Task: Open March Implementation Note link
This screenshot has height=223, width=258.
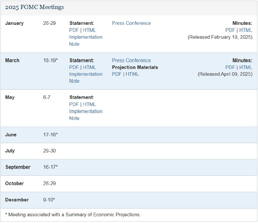Action: pos(86,77)
